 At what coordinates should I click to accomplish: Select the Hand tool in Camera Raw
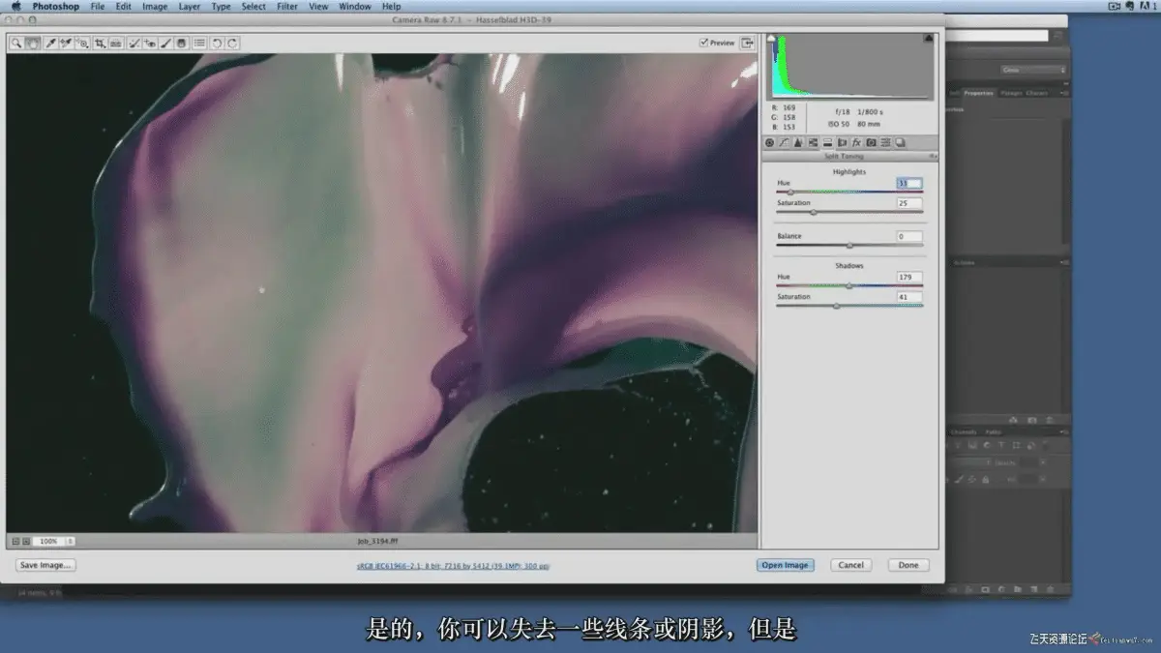(33, 44)
